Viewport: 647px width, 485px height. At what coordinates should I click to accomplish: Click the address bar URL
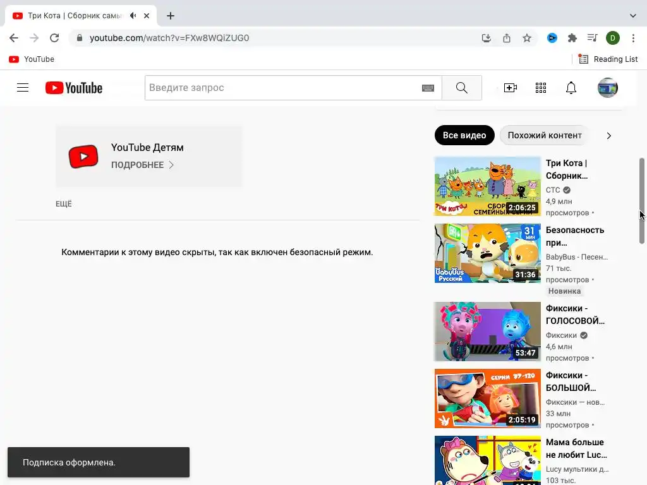[x=169, y=38]
